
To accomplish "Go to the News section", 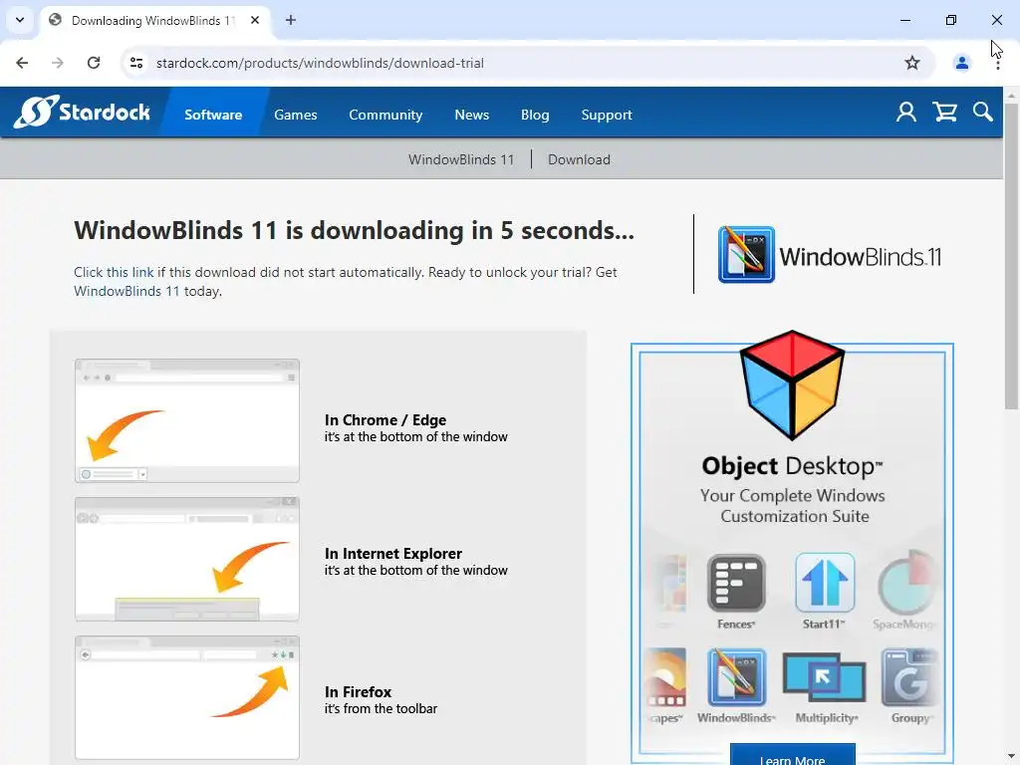I will pos(471,115).
